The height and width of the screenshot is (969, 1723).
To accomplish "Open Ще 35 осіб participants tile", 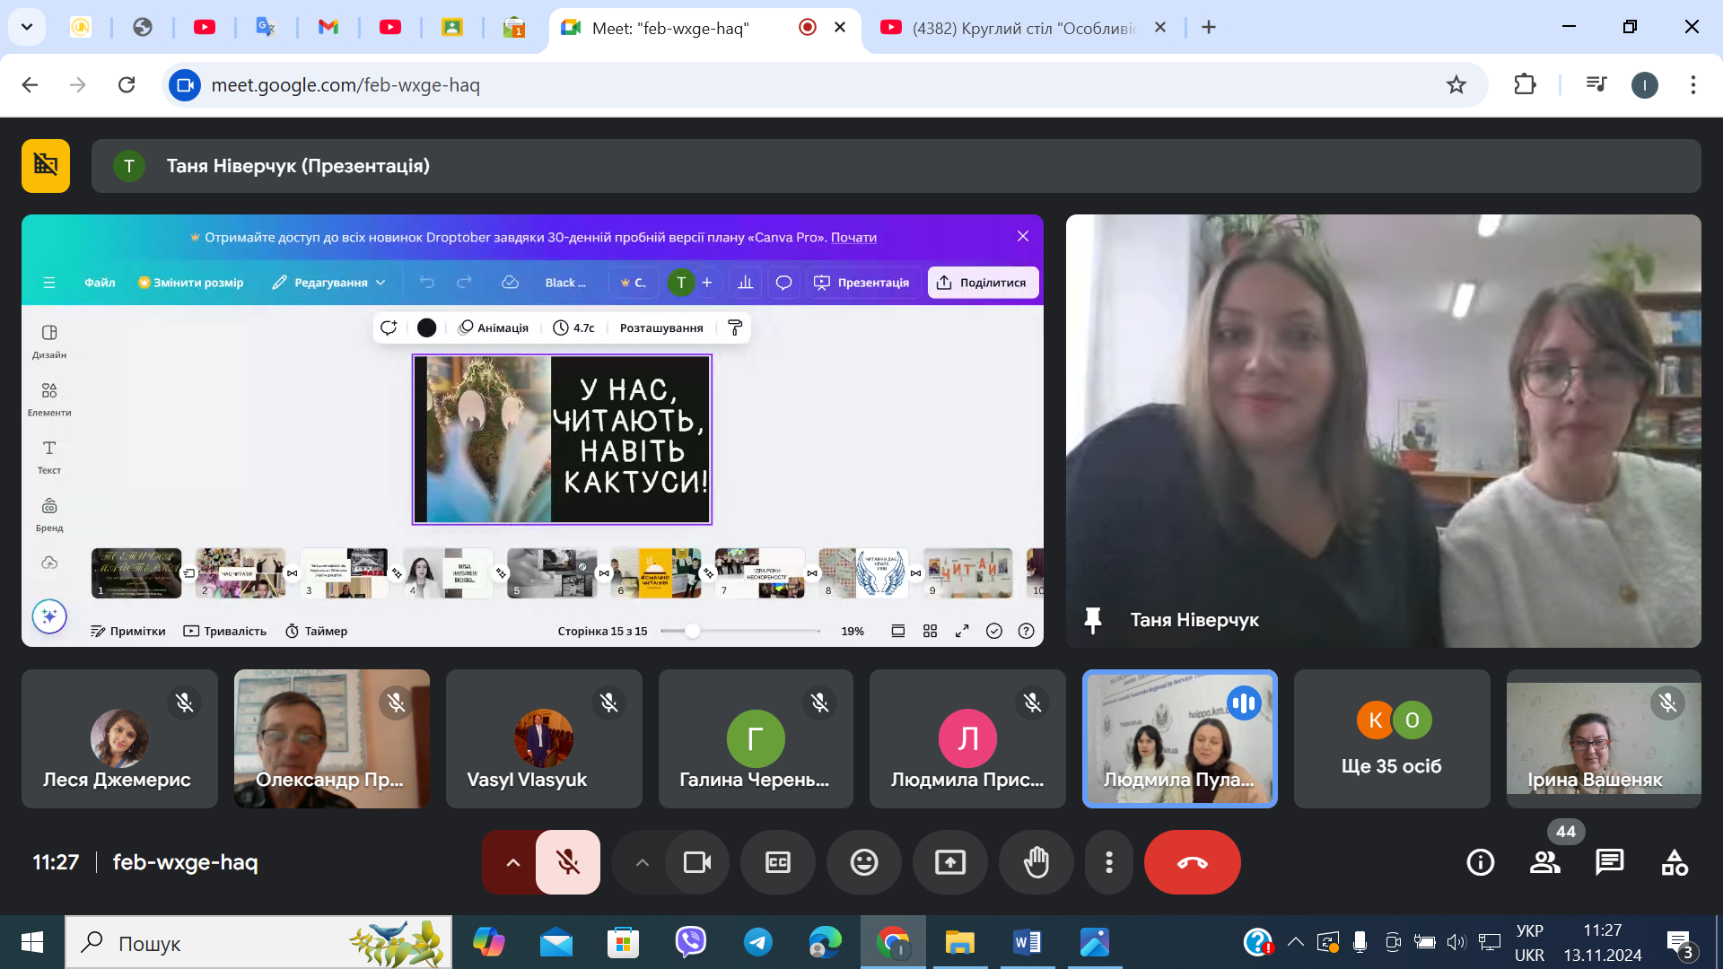I will click(1391, 738).
